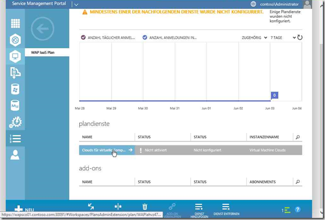Image resolution: width=325 pixels, height=220 pixels.
Task: Refresh the usage chart
Action: click(x=300, y=38)
